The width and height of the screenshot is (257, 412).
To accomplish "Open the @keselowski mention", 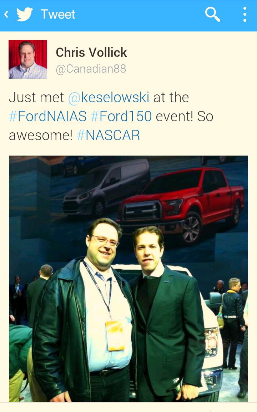I will tap(109, 97).
